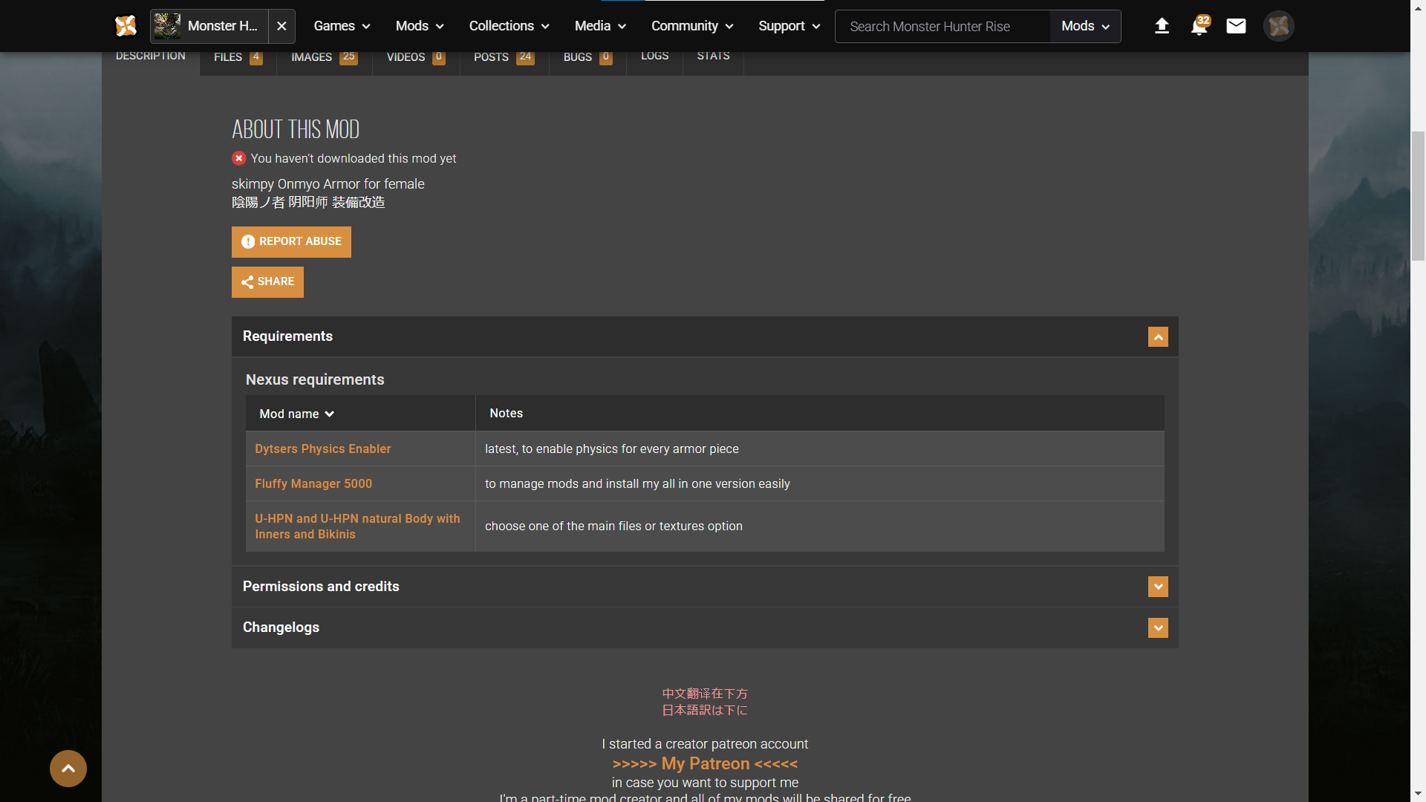
Task: Expand the Collections menu
Action: [x=509, y=26]
